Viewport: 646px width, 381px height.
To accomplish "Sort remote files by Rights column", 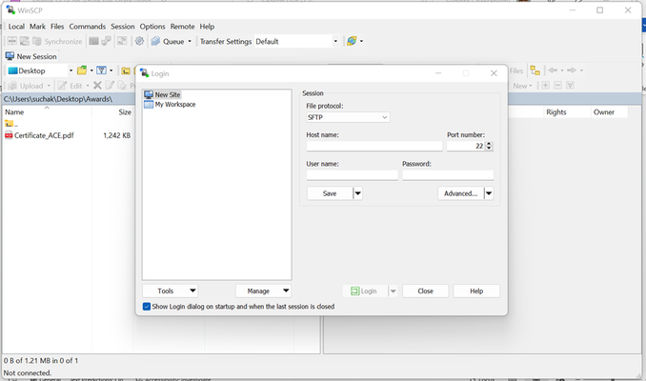I will pos(556,112).
